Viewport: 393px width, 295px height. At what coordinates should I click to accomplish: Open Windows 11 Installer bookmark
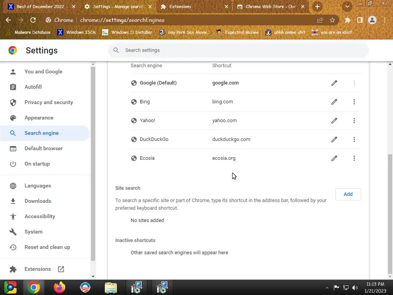(127, 32)
